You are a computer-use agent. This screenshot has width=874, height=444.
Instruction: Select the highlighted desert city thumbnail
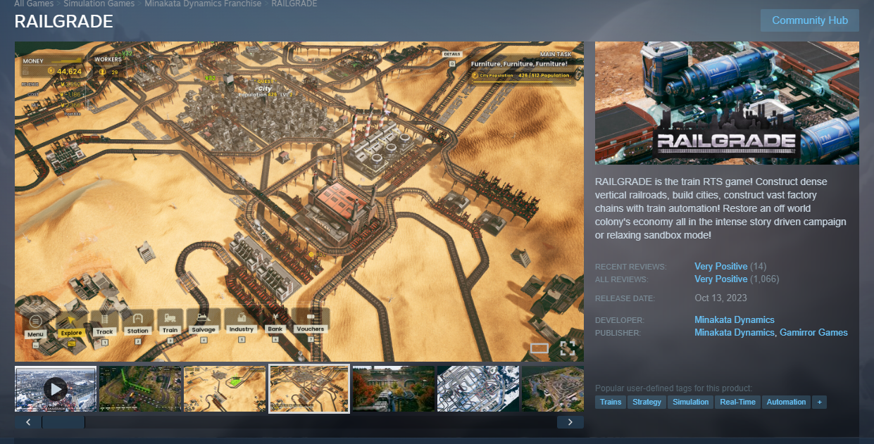point(309,388)
